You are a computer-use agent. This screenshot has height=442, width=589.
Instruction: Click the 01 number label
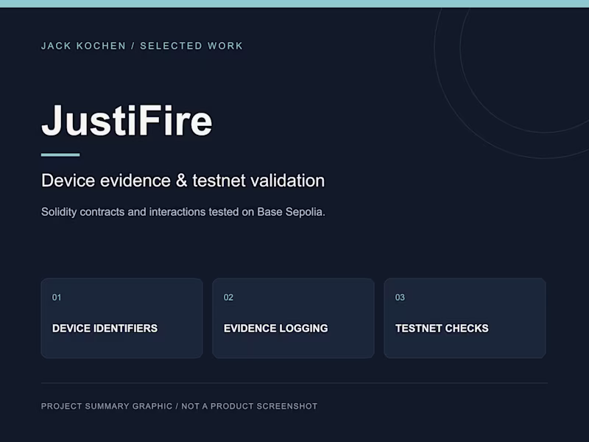pos(57,298)
